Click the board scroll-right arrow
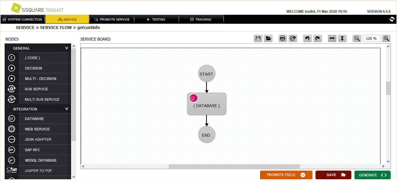The width and height of the screenshot is (397, 181). 384,166
